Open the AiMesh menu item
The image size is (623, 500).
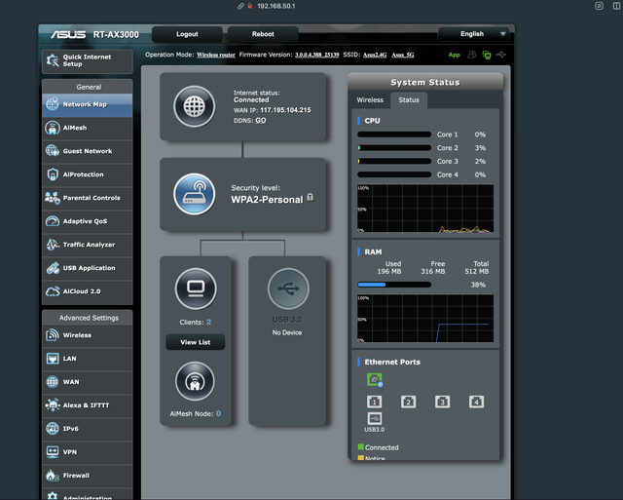(x=87, y=128)
